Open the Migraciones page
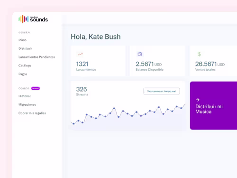 (27, 104)
